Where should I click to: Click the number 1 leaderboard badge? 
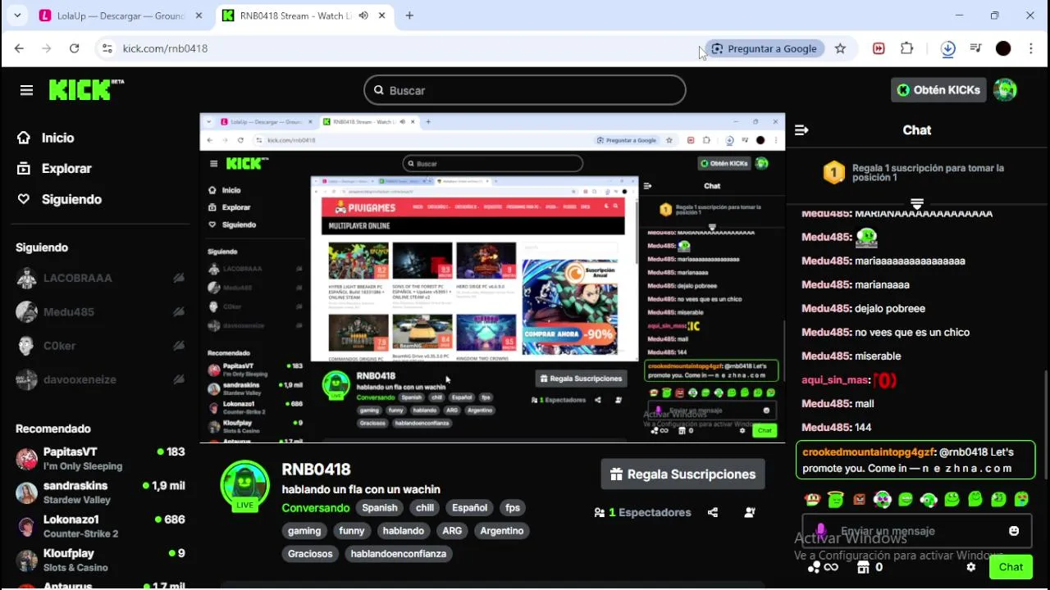(x=833, y=172)
